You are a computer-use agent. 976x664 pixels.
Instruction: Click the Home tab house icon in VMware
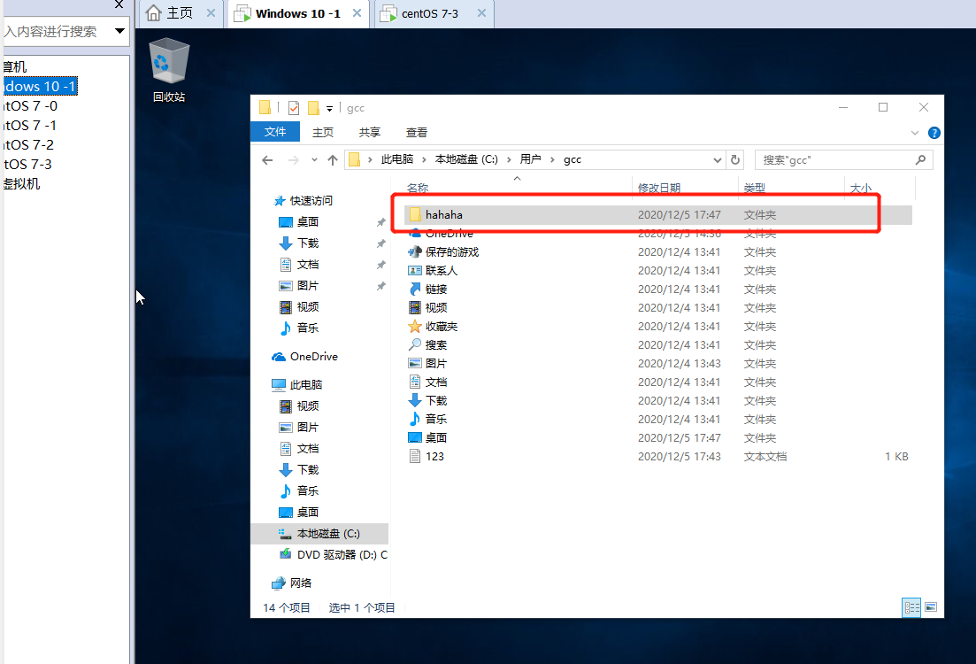click(153, 13)
